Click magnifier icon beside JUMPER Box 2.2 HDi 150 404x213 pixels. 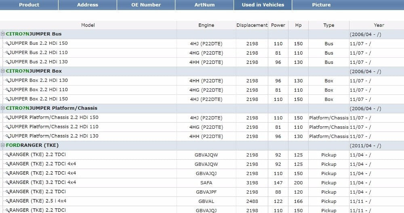coord(7,99)
